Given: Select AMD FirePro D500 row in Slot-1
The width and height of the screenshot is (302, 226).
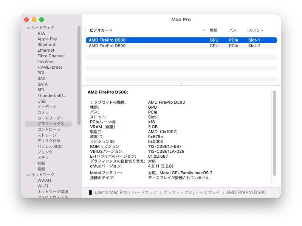Looking at the screenshot, I should [181, 40].
